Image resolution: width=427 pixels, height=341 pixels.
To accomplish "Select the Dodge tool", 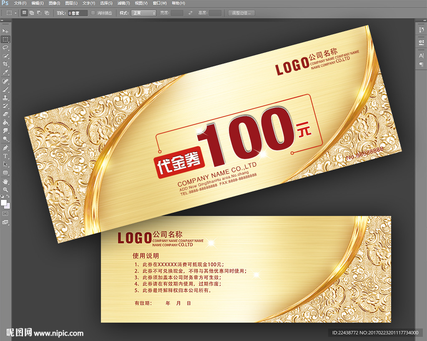I will pos(5,139).
